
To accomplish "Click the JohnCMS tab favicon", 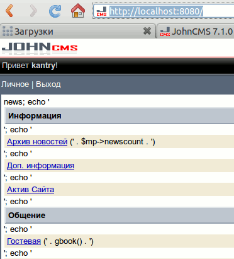I will (x=165, y=32).
